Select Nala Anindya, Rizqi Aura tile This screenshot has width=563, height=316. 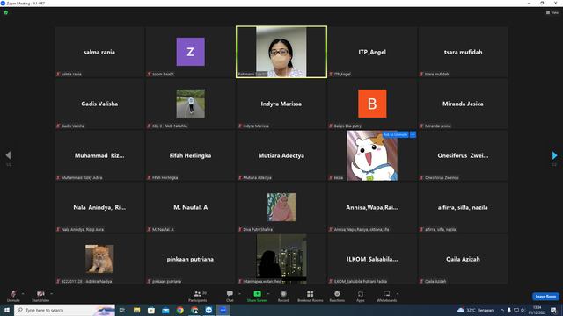coord(99,207)
